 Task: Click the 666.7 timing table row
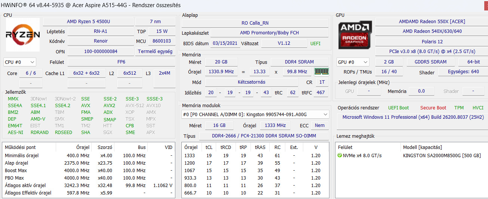click(x=255, y=193)
